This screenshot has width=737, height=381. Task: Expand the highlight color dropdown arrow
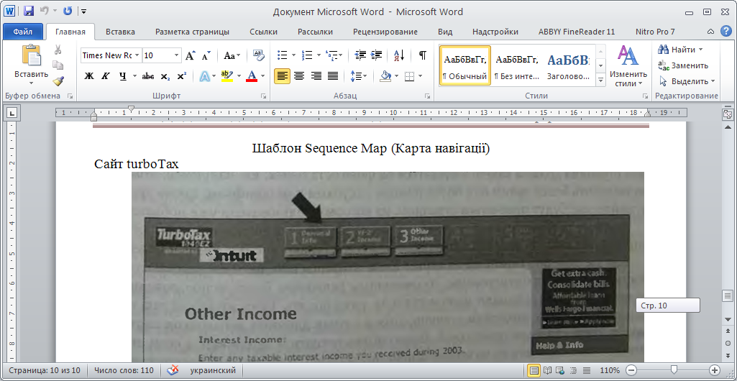point(239,76)
